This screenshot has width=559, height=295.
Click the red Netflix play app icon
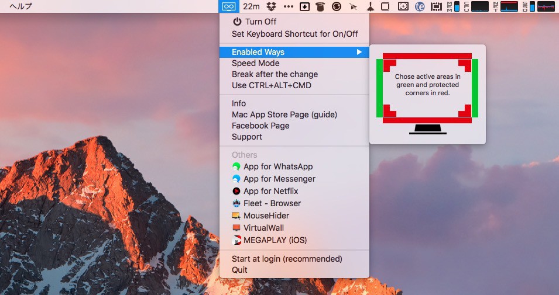click(236, 191)
